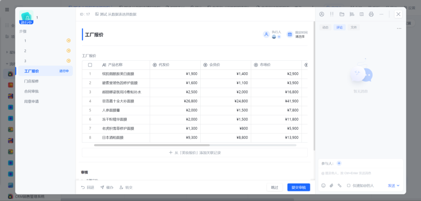The image size is (421, 201).
Task: Click the arrow icon for step 2
Action: coord(69,50)
